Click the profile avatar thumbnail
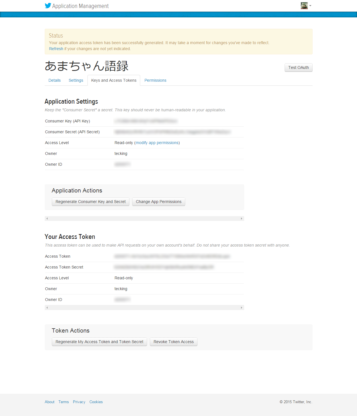 coord(304,6)
